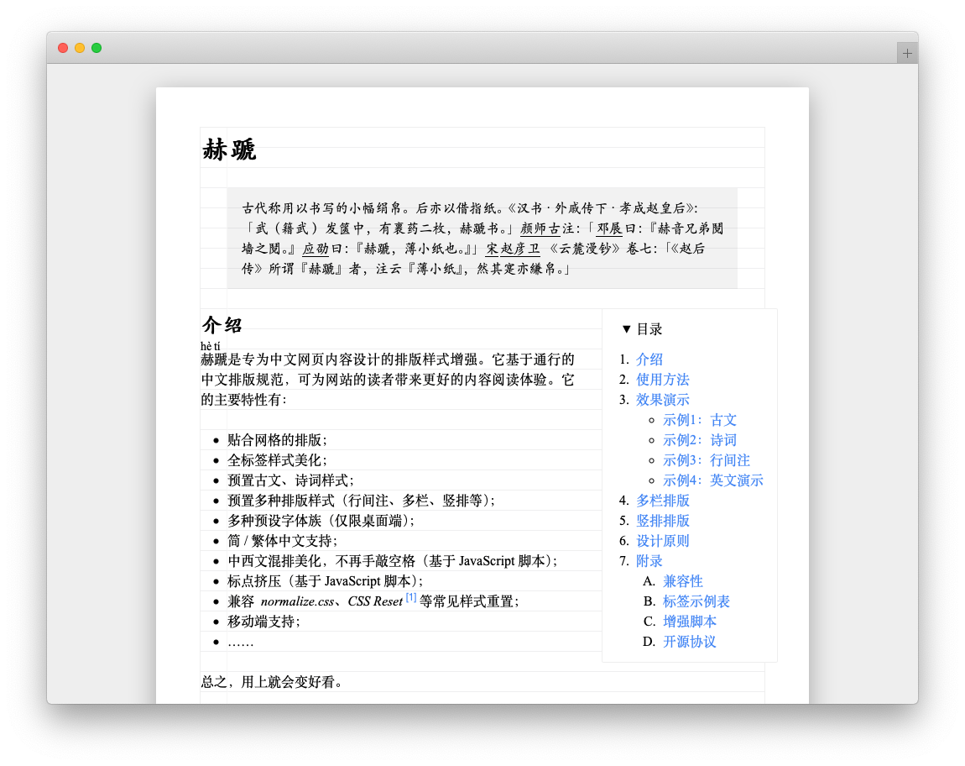The height and width of the screenshot is (766, 965).
Task: Jump to 使用方法 section
Action: click(x=662, y=380)
